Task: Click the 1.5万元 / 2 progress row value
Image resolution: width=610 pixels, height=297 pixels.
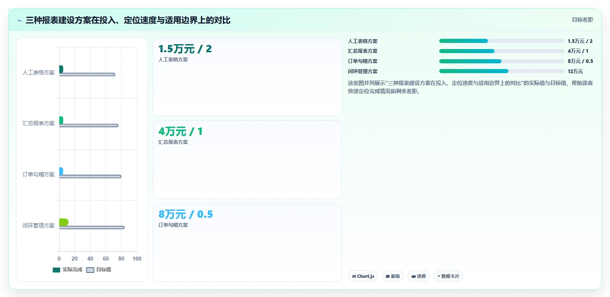Action: [x=580, y=41]
